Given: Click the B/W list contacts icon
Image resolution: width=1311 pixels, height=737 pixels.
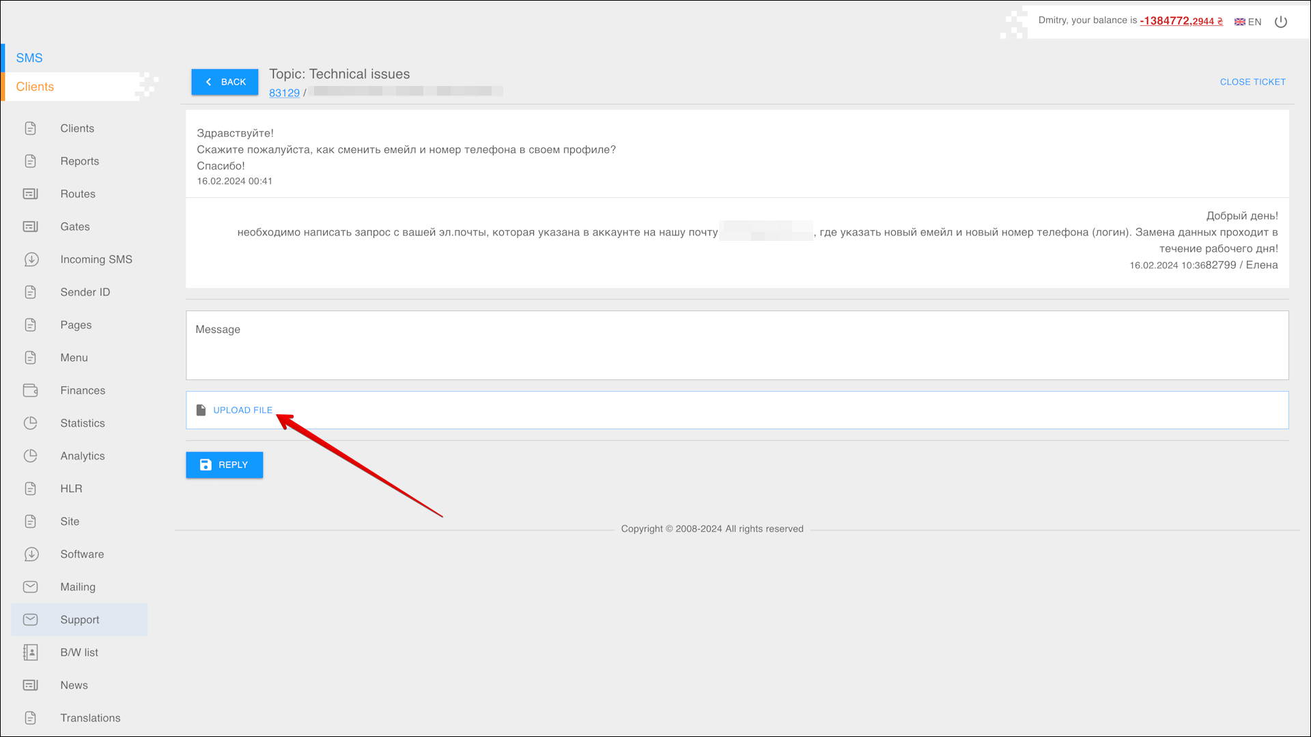Looking at the screenshot, I should [31, 652].
